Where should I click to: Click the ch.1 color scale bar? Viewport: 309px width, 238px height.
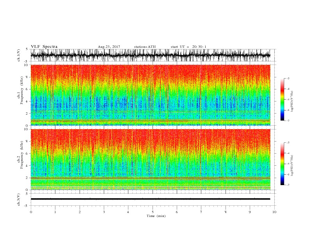click(282, 100)
